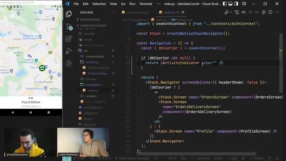The image size is (286, 161).
Task: Open the File menu
Action: [76, 4]
